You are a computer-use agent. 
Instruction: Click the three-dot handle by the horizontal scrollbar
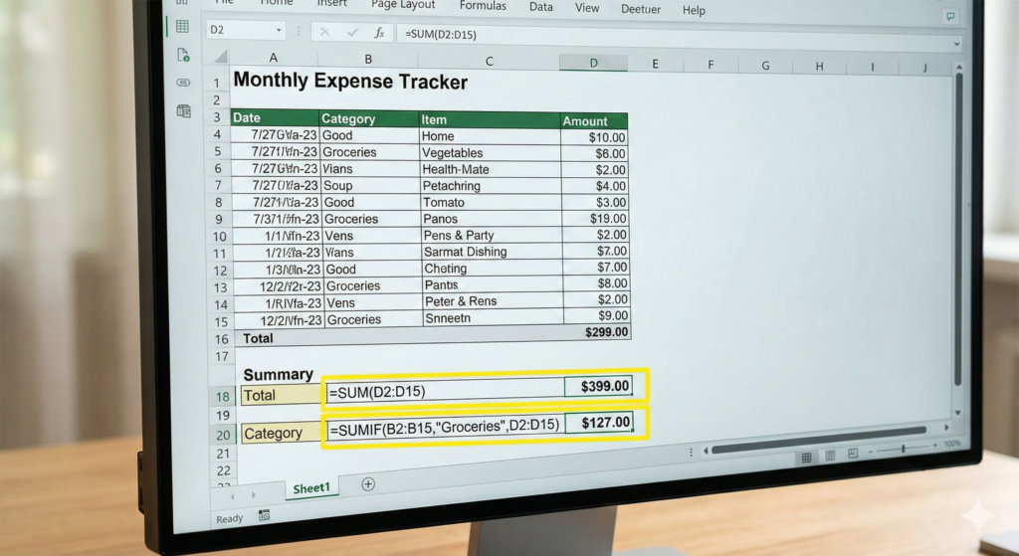[691, 452]
